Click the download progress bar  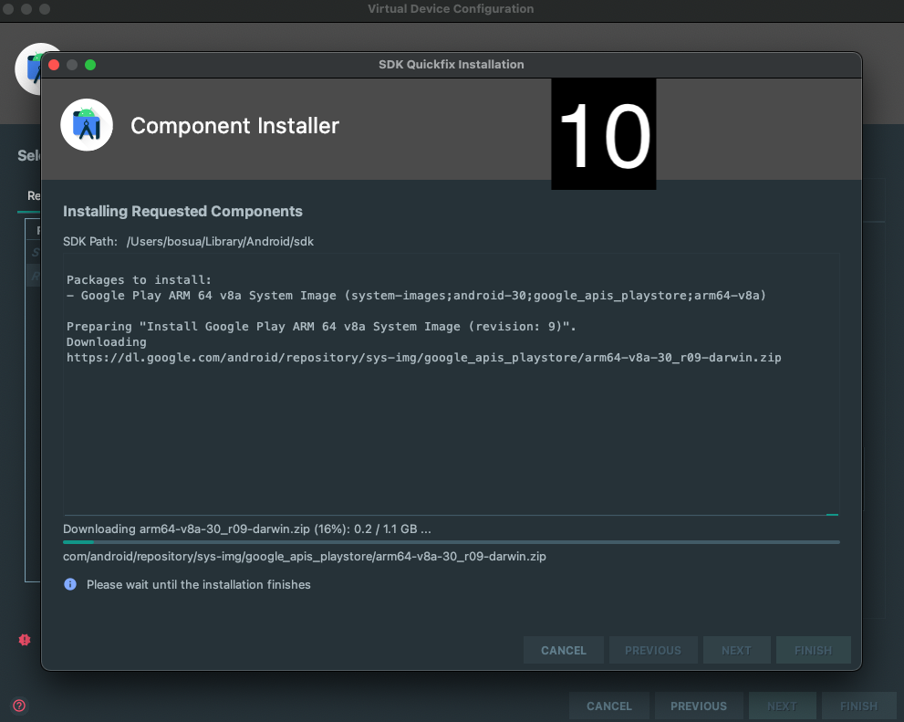coord(451,542)
